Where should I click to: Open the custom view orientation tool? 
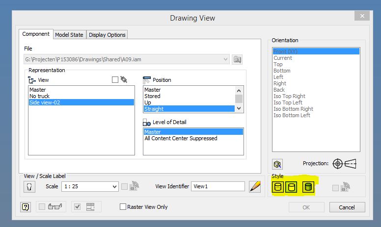click(277, 164)
